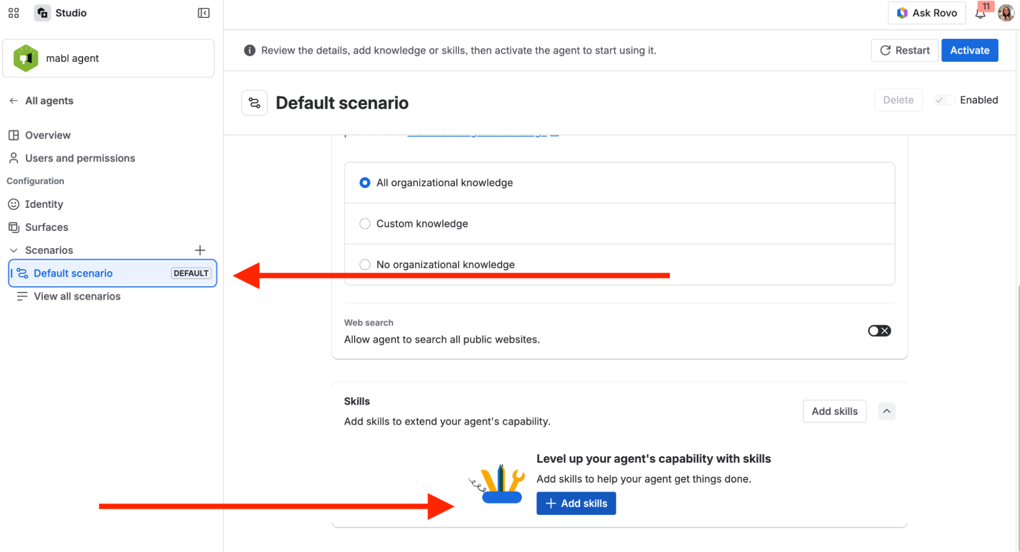The image size is (1020, 552).
Task: Click the back arrow to All agents
Action: click(14, 101)
